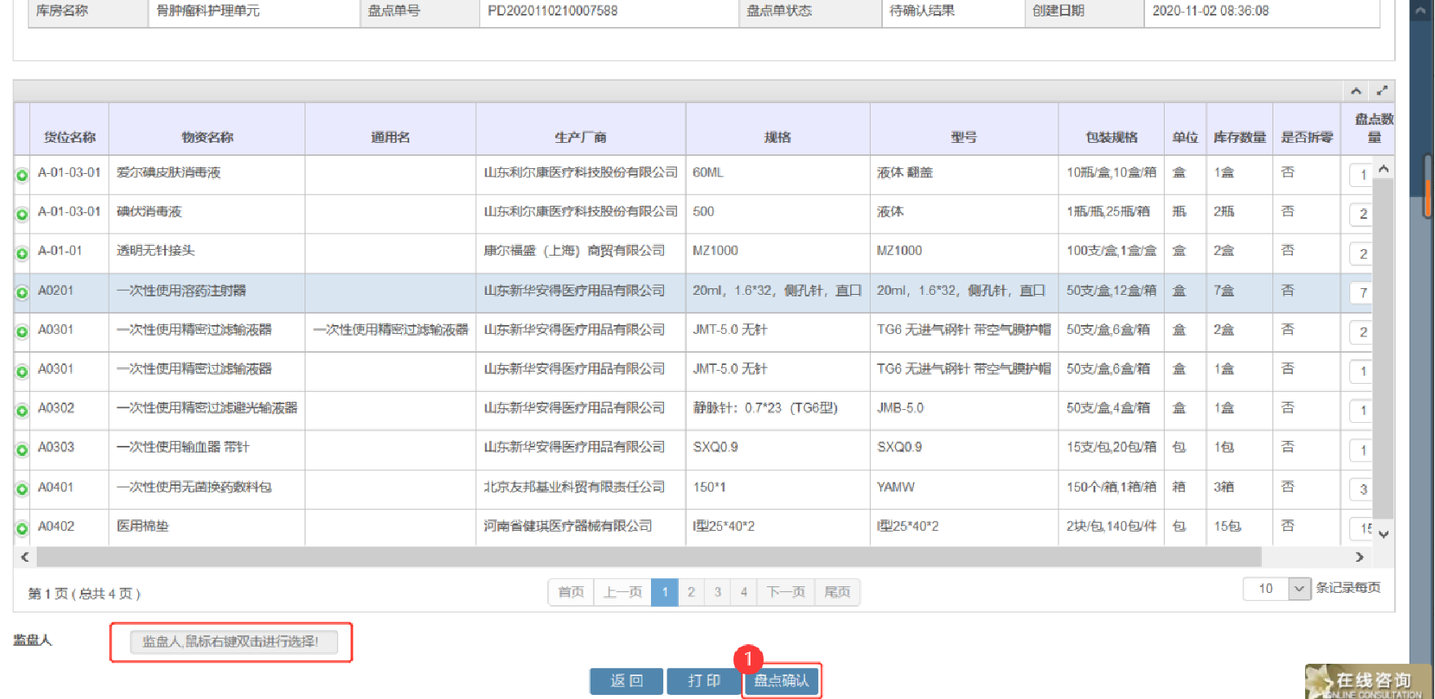
Task: Expand row 一次性使用溶药注射器 green plus icon
Action: tap(22, 293)
